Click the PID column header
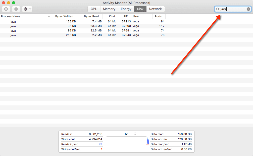Viewport: 253px width, 156px height. click(126, 16)
